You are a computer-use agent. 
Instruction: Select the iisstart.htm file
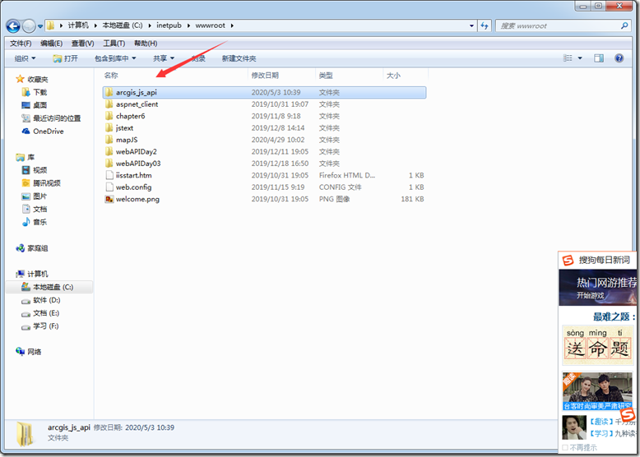point(264,175)
